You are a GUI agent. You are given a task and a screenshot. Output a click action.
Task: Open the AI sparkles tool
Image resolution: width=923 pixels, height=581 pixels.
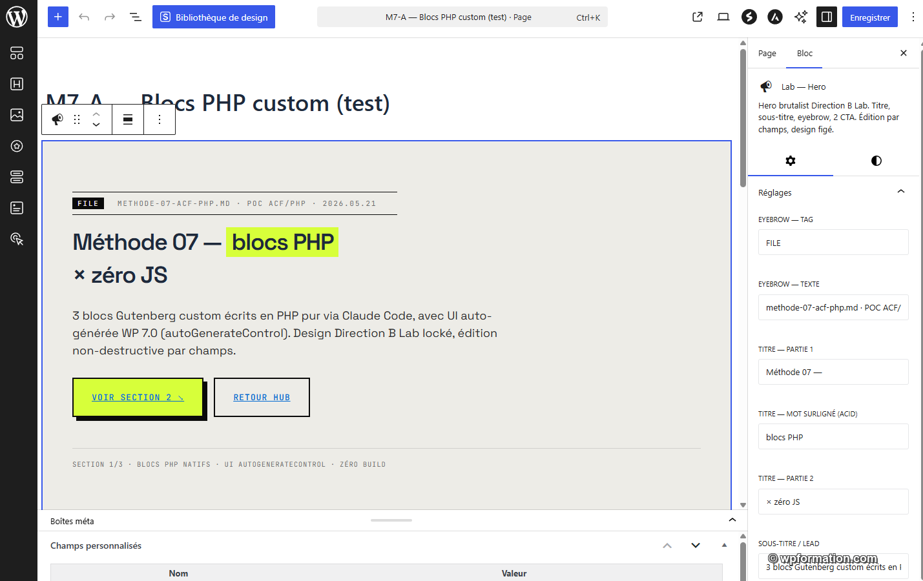801,17
